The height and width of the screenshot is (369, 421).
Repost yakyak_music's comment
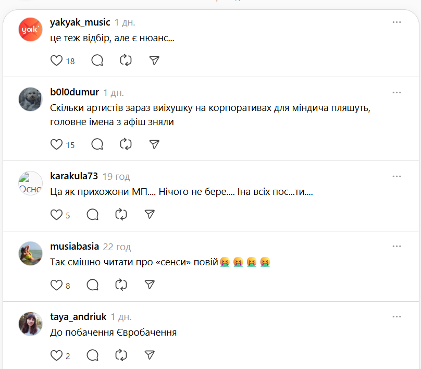click(x=126, y=60)
